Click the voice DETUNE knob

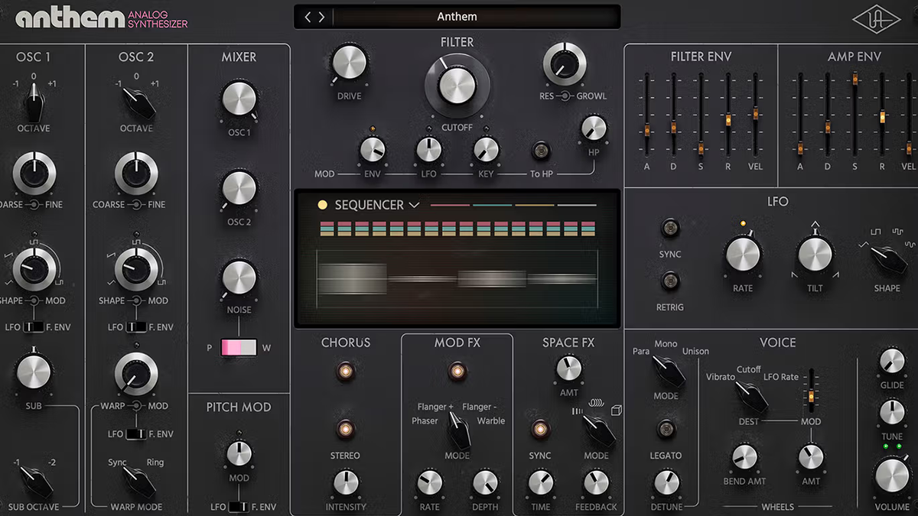[x=666, y=482]
